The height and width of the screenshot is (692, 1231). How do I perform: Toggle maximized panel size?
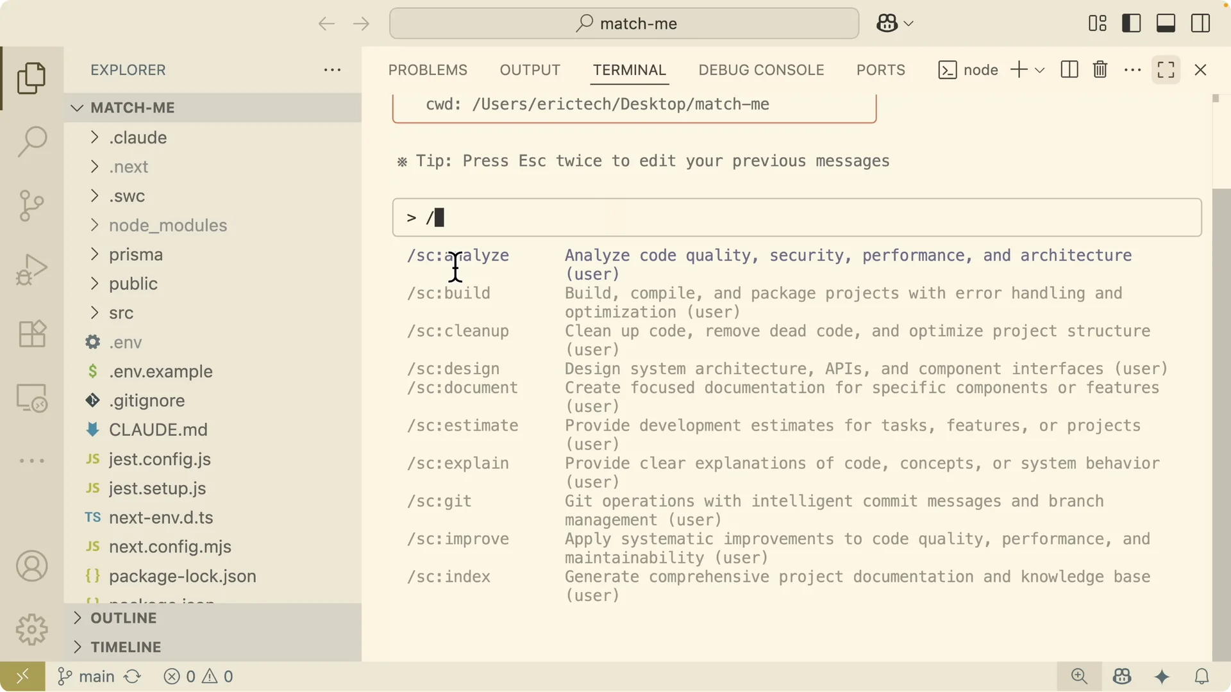1166,70
